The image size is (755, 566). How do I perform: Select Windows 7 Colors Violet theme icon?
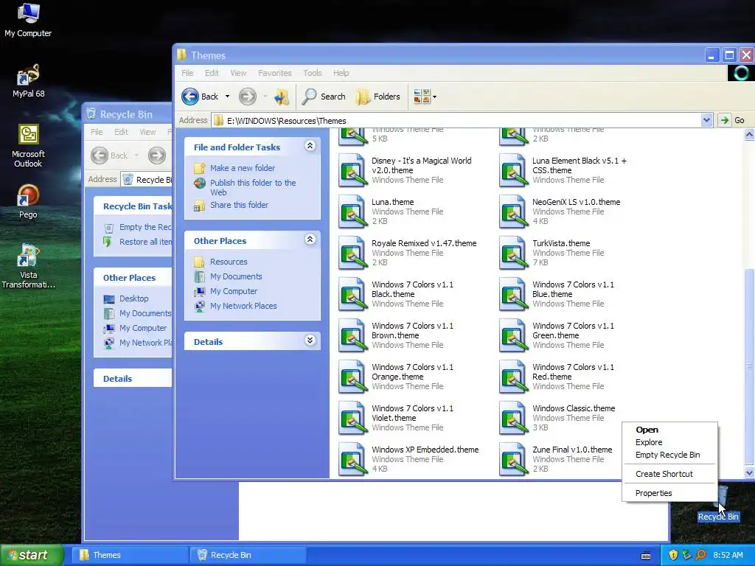352,419
